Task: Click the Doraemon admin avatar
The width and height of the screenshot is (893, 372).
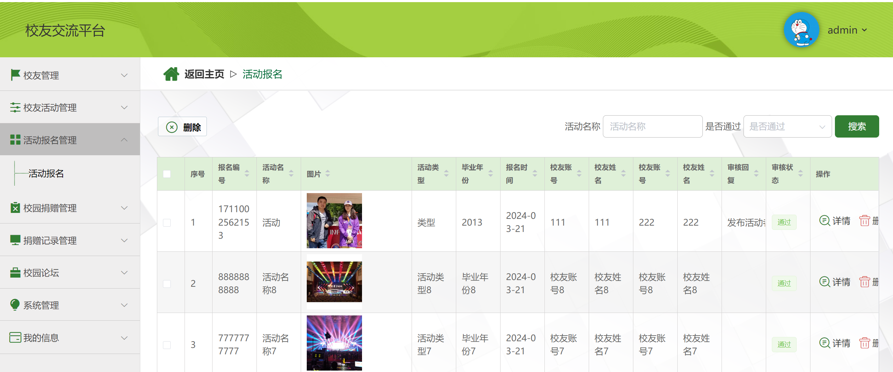Action: coord(801,30)
